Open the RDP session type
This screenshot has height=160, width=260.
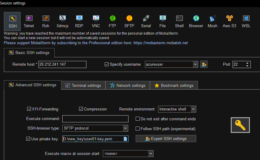click(x=79, y=21)
